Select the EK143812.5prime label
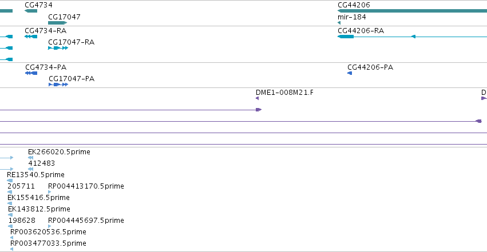Image resolution: width=487 pixels, height=252 pixels. click(x=39, y=209)
